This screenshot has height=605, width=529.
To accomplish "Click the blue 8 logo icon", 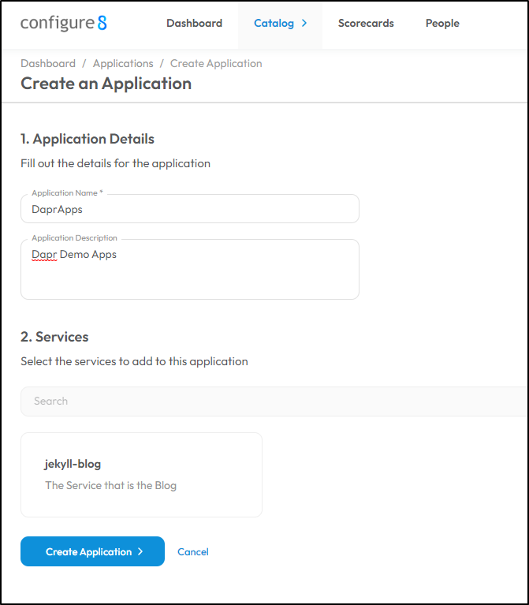I will [102, 23].
